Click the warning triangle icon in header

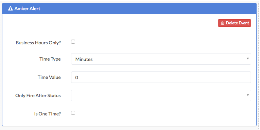pos(10,8)
